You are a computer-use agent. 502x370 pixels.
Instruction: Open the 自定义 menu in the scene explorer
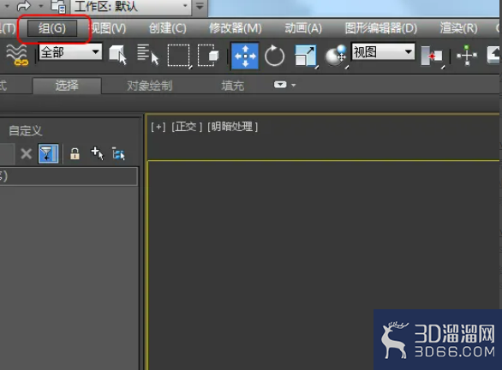tap(26, 130)
